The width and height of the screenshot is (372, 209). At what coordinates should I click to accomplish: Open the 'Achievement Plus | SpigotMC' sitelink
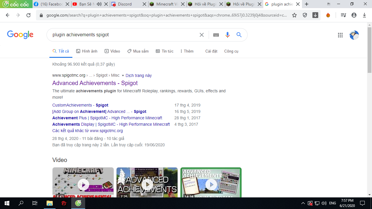[107, 118]
